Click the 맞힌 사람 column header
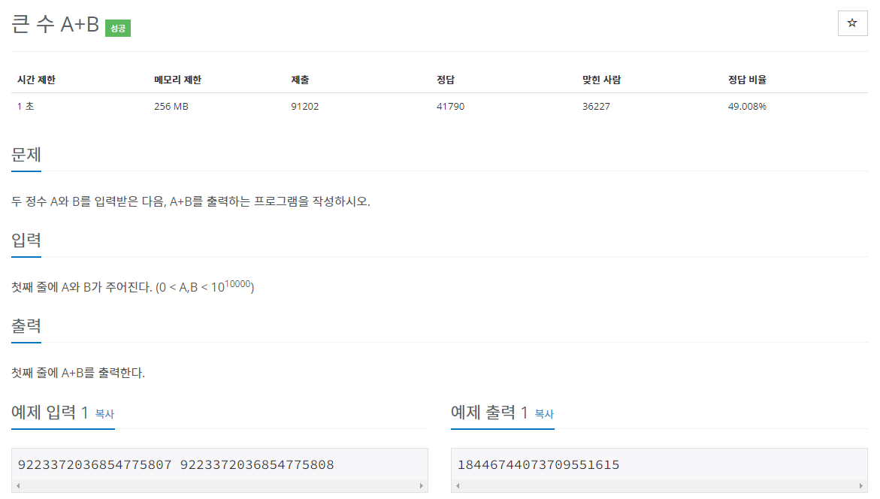The height and width of the screenshot is (499, 880). pyautogui.click(x=602, y=80)
